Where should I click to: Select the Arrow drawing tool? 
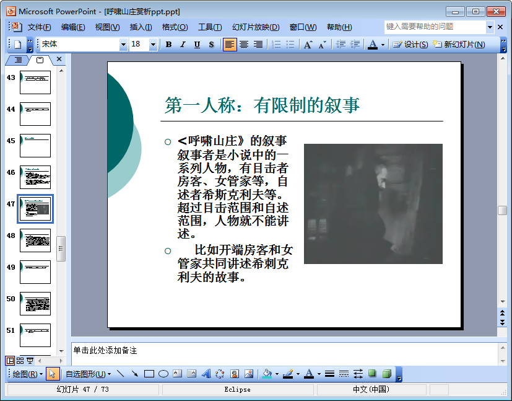click(x=134, y=374)
